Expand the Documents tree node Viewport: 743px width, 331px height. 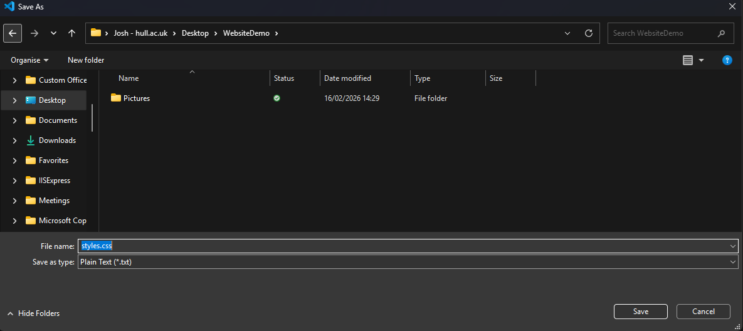[x=14, y=120]
